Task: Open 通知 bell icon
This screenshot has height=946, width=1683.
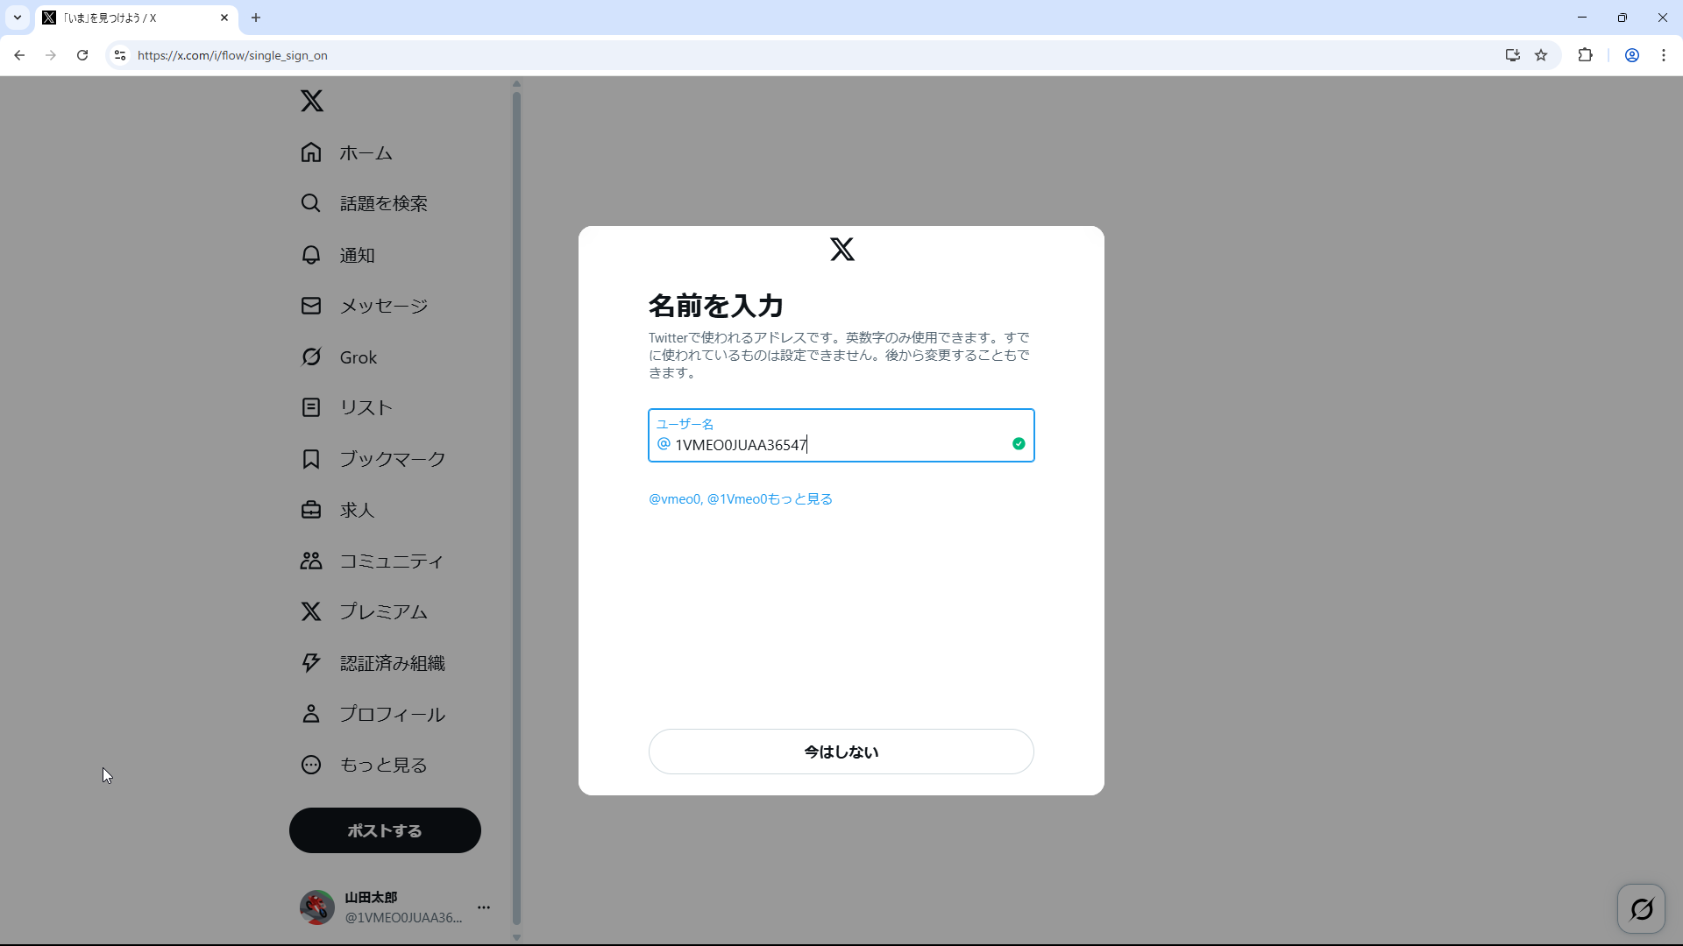Action: [311, 255]
